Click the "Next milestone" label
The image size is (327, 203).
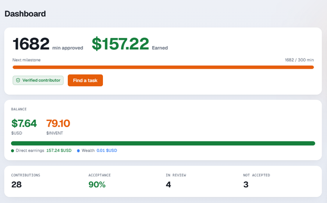point(26,60)
